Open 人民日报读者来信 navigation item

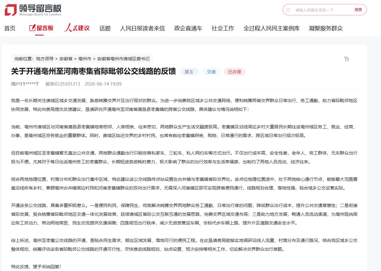click(142, 28)
